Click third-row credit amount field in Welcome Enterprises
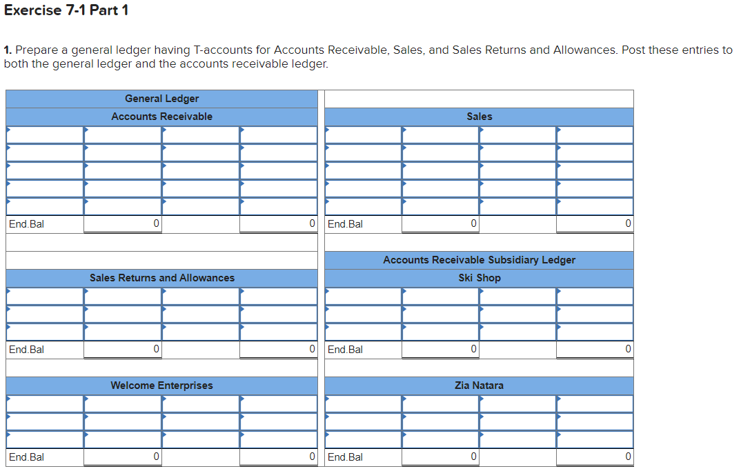The image size is (741, 471). pos(278,440)
